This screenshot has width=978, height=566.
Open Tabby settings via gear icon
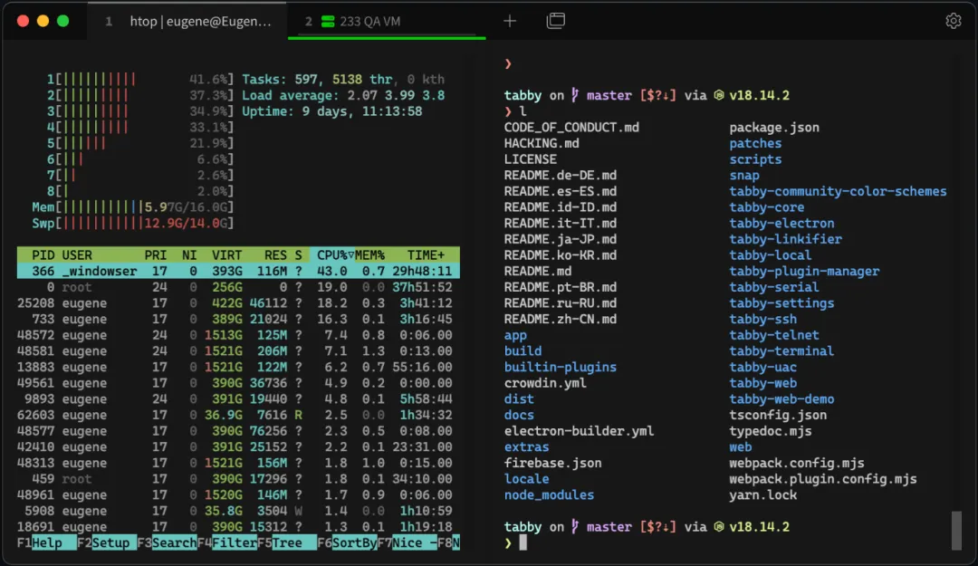click(954, 21)
